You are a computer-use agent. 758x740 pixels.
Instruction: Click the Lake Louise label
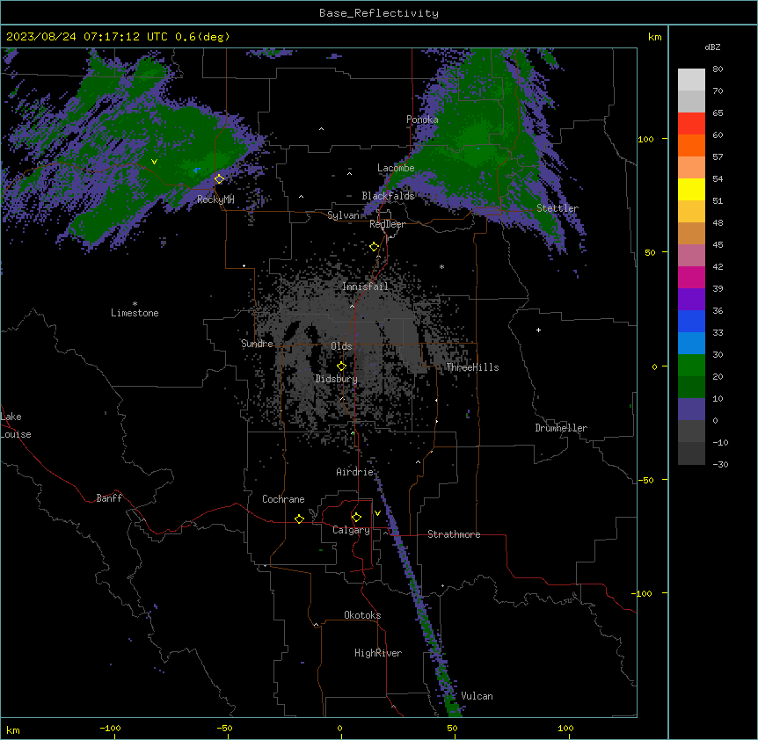click(16, 425)
